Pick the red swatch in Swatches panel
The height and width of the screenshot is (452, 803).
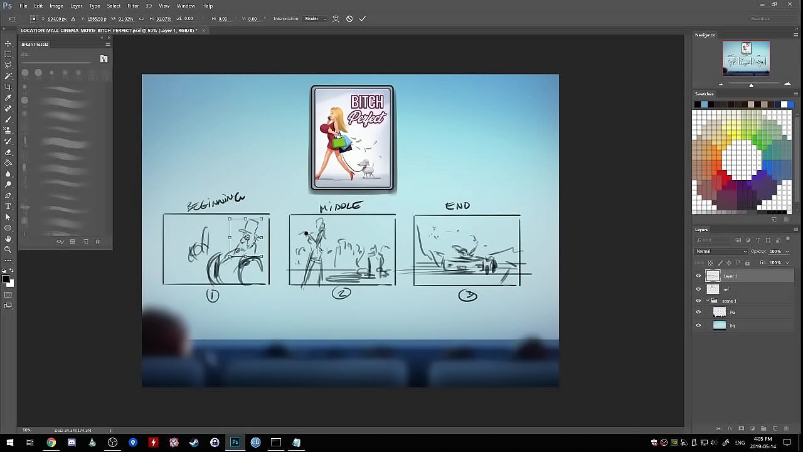coord(724,178)
